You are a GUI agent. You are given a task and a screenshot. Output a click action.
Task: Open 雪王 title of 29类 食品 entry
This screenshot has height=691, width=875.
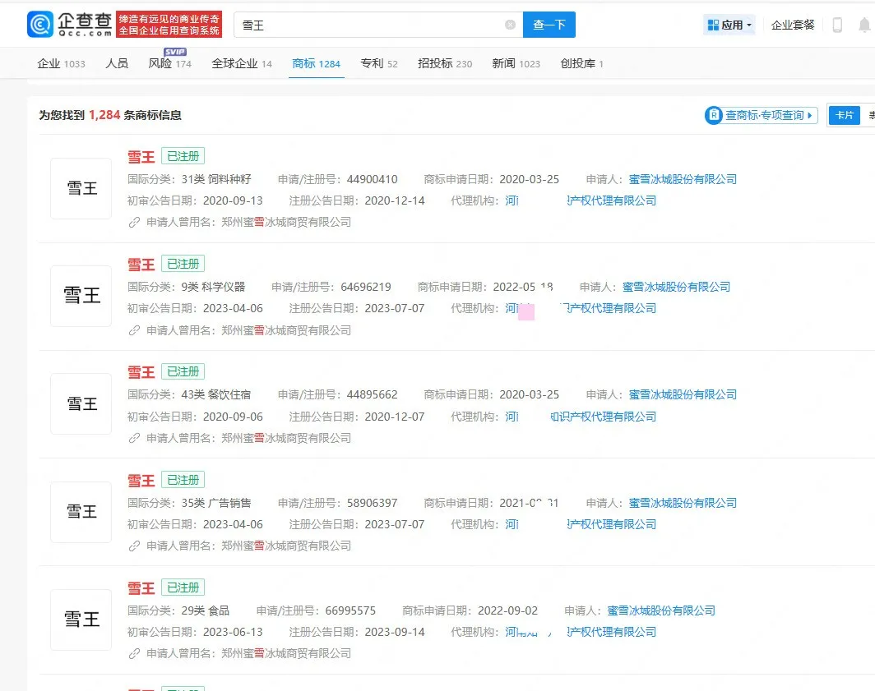click(x=141, y=587)
